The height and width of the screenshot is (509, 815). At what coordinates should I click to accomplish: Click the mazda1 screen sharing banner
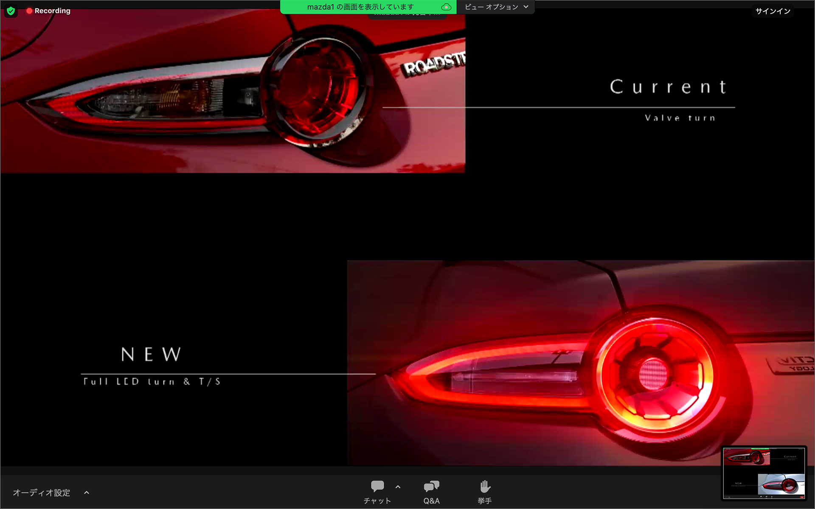coord(360,7)
